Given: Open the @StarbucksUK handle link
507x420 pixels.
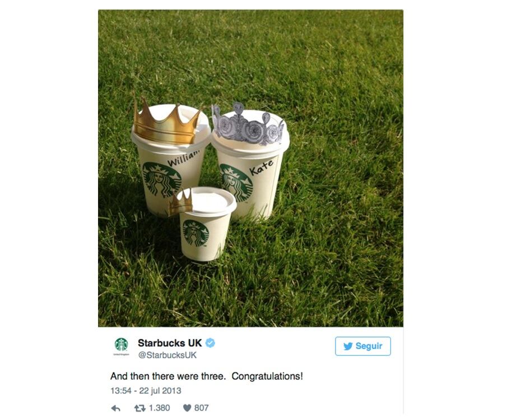Looking at the screenshot, I should coord(168,355).
